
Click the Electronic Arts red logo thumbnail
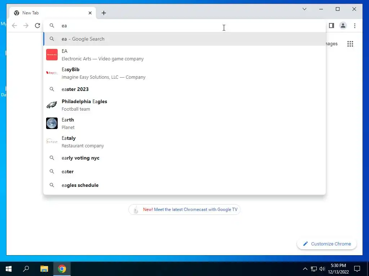(x=52, y=55)
